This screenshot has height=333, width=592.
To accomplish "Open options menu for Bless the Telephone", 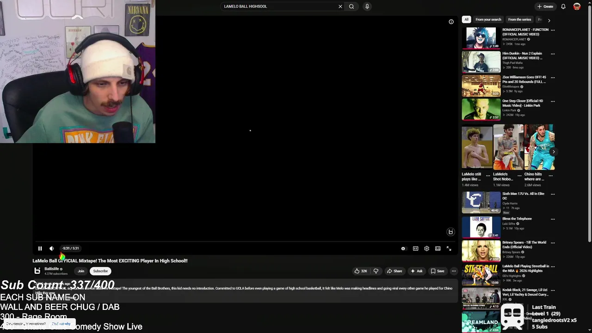I will coord(553,219).
